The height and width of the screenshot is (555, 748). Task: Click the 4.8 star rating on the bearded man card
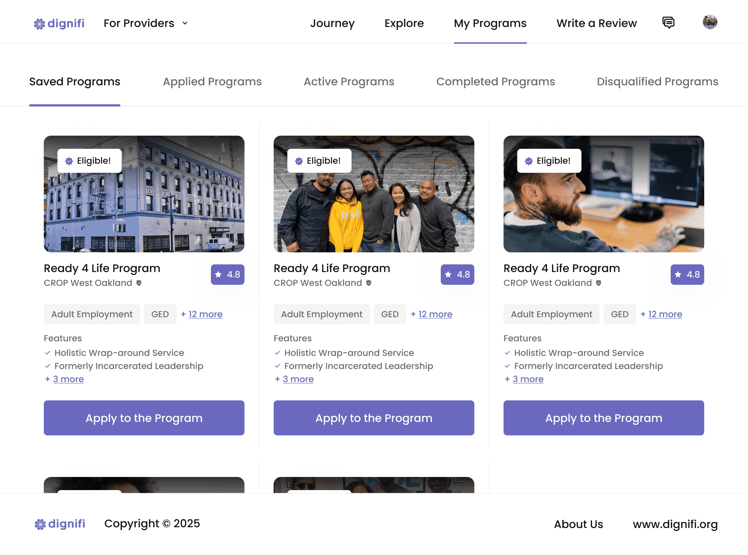click(687, 275)
